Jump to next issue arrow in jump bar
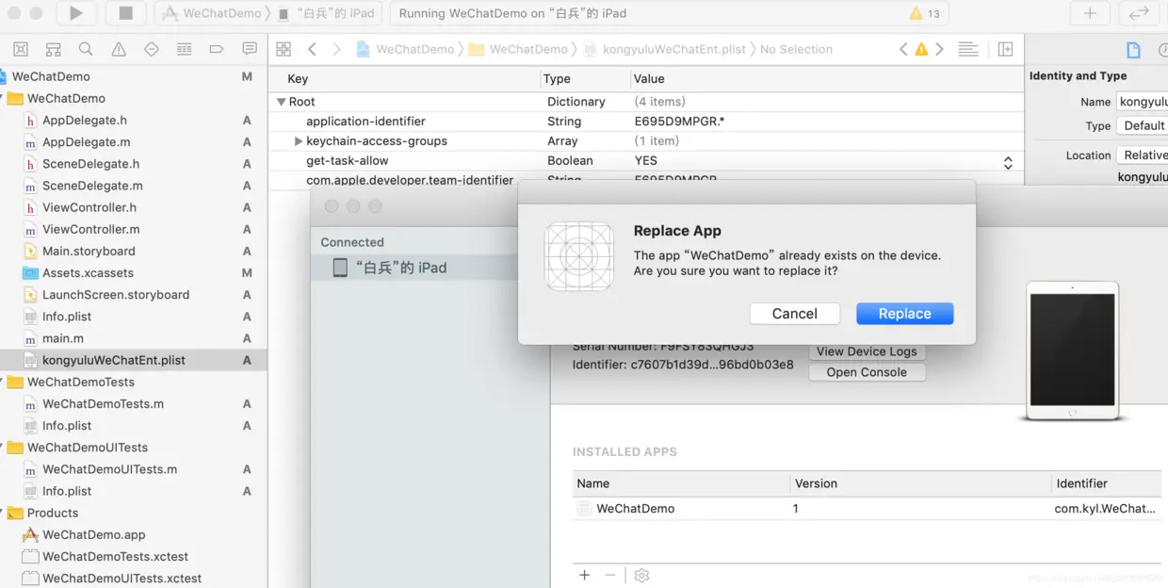 pyautogui.click(x=939, y=49)
